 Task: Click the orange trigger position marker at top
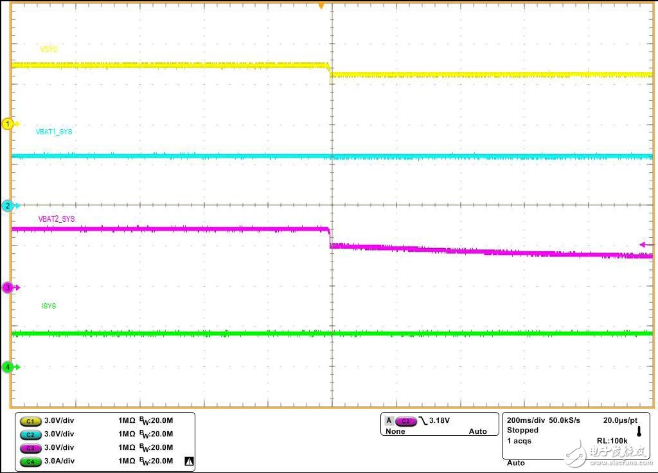tap(321, 5)
